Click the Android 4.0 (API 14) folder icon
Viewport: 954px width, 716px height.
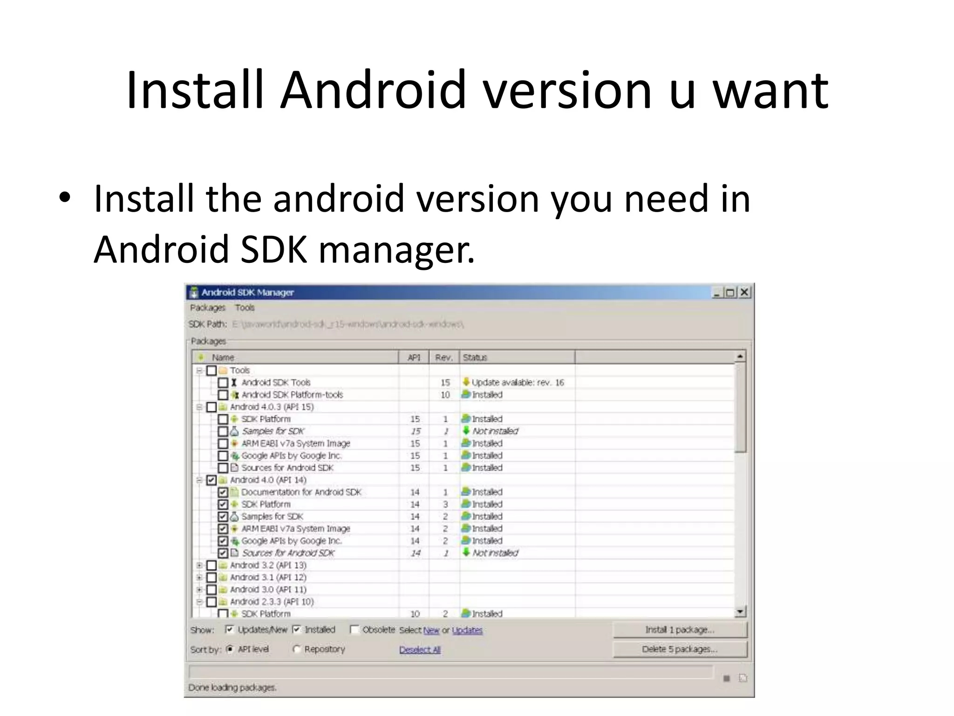223,480
